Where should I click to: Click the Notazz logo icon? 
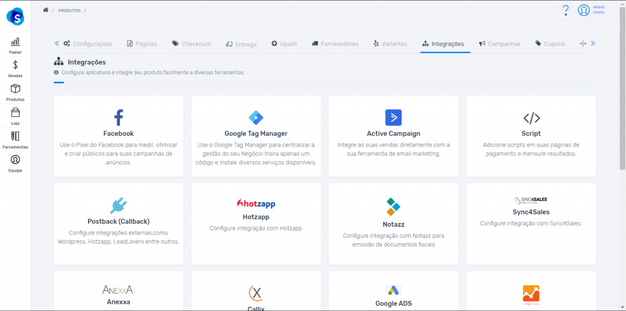pyautogui.click(x=393, y=207)
